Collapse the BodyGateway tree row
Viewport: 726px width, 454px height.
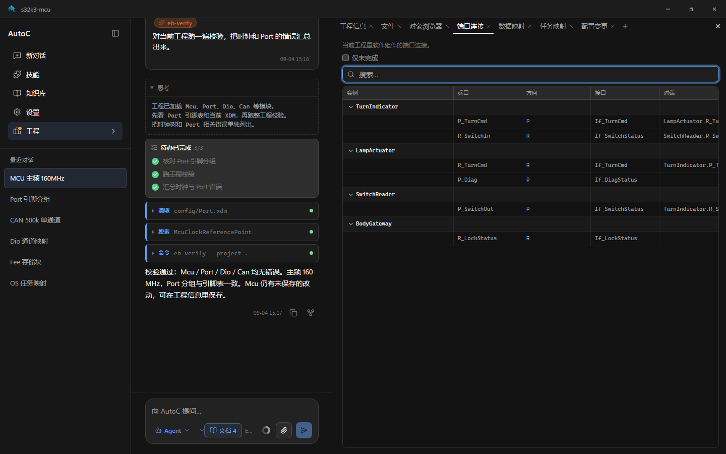pyautogui.click(x=351, y=224)
